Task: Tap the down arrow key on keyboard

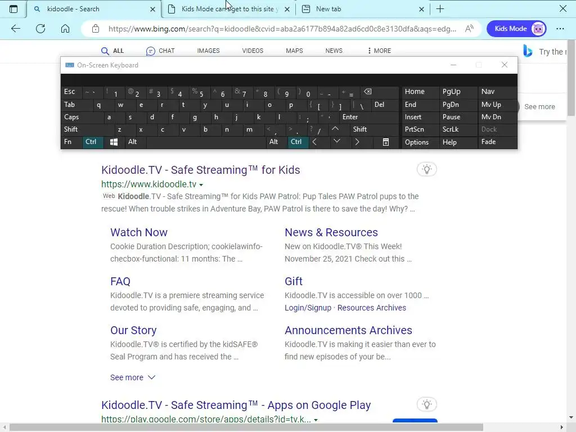Action: [336, 141]
